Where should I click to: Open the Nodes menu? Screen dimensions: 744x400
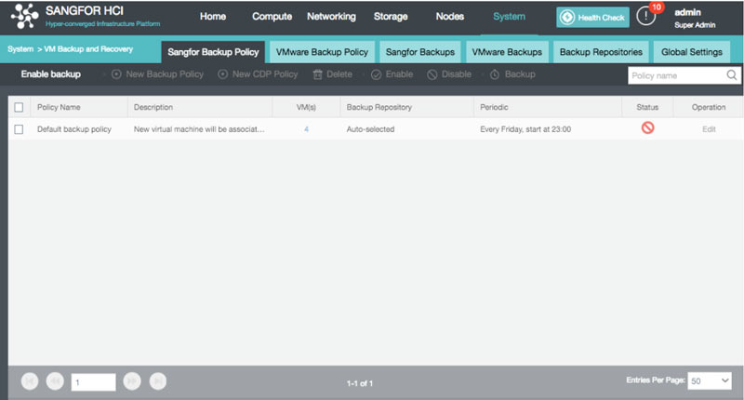pyautogui.click(x=450, y=17)
